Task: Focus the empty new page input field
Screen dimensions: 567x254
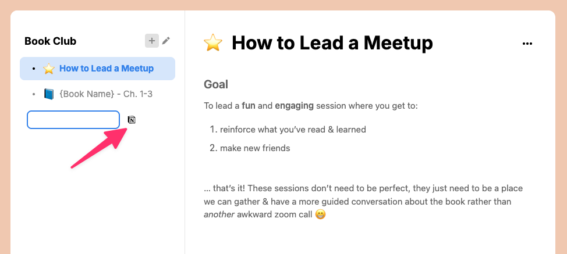Action: (x=73, y=120)
